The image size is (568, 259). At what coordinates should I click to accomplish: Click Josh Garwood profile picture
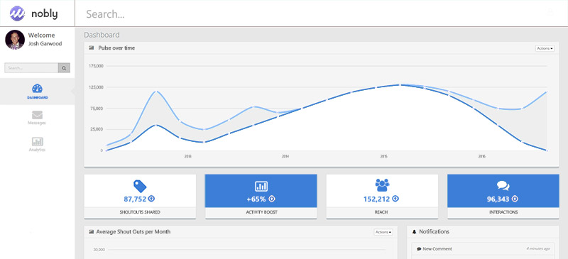(x=15, y=40)
